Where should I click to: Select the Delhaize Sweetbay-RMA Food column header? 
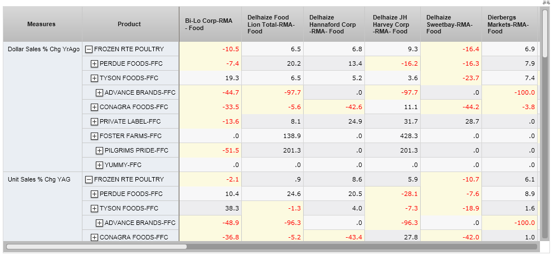point(450,24)
